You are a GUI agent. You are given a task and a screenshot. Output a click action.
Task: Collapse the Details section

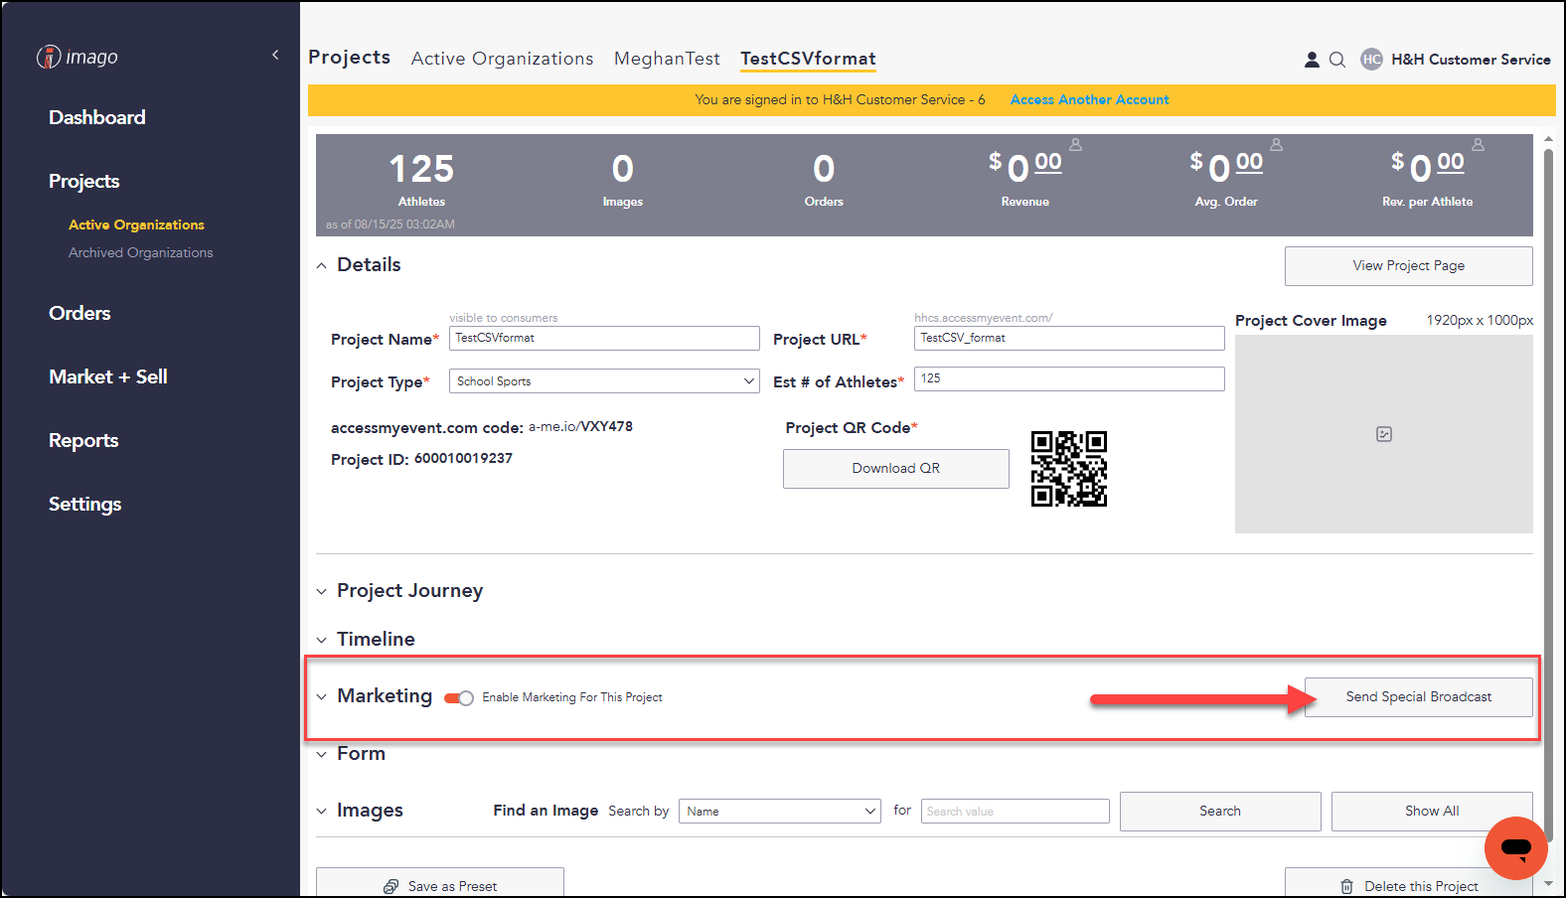(321, 265)
